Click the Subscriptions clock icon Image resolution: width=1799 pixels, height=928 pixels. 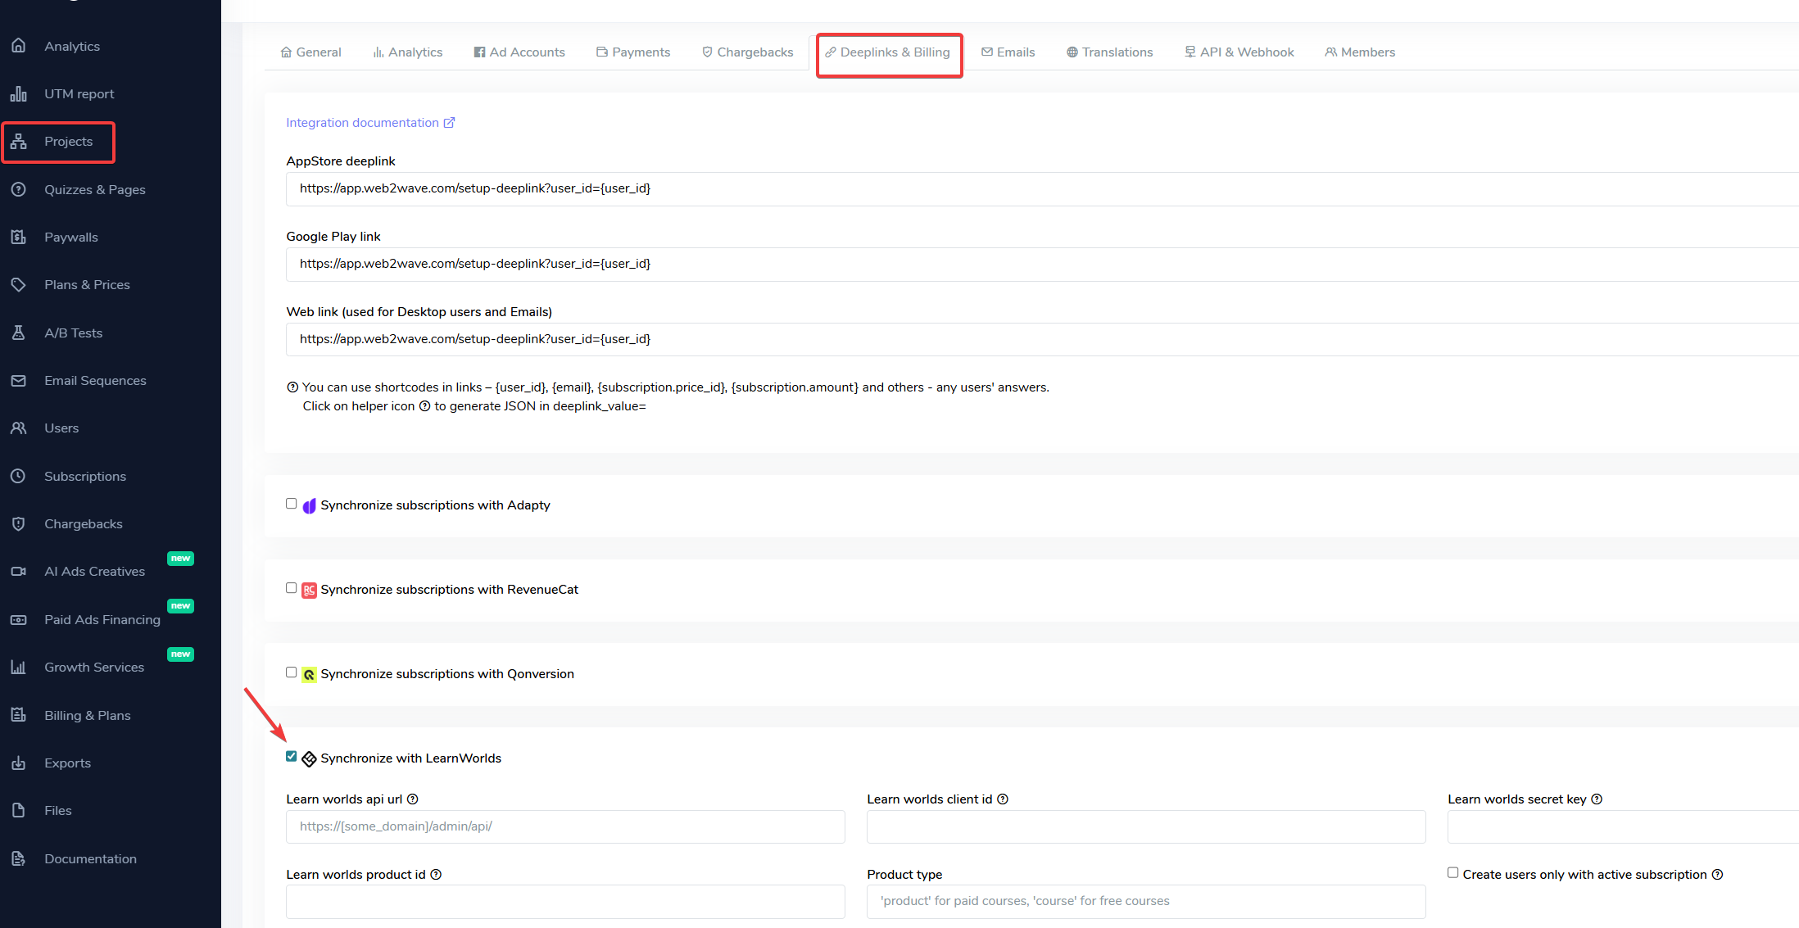(19, 476)
